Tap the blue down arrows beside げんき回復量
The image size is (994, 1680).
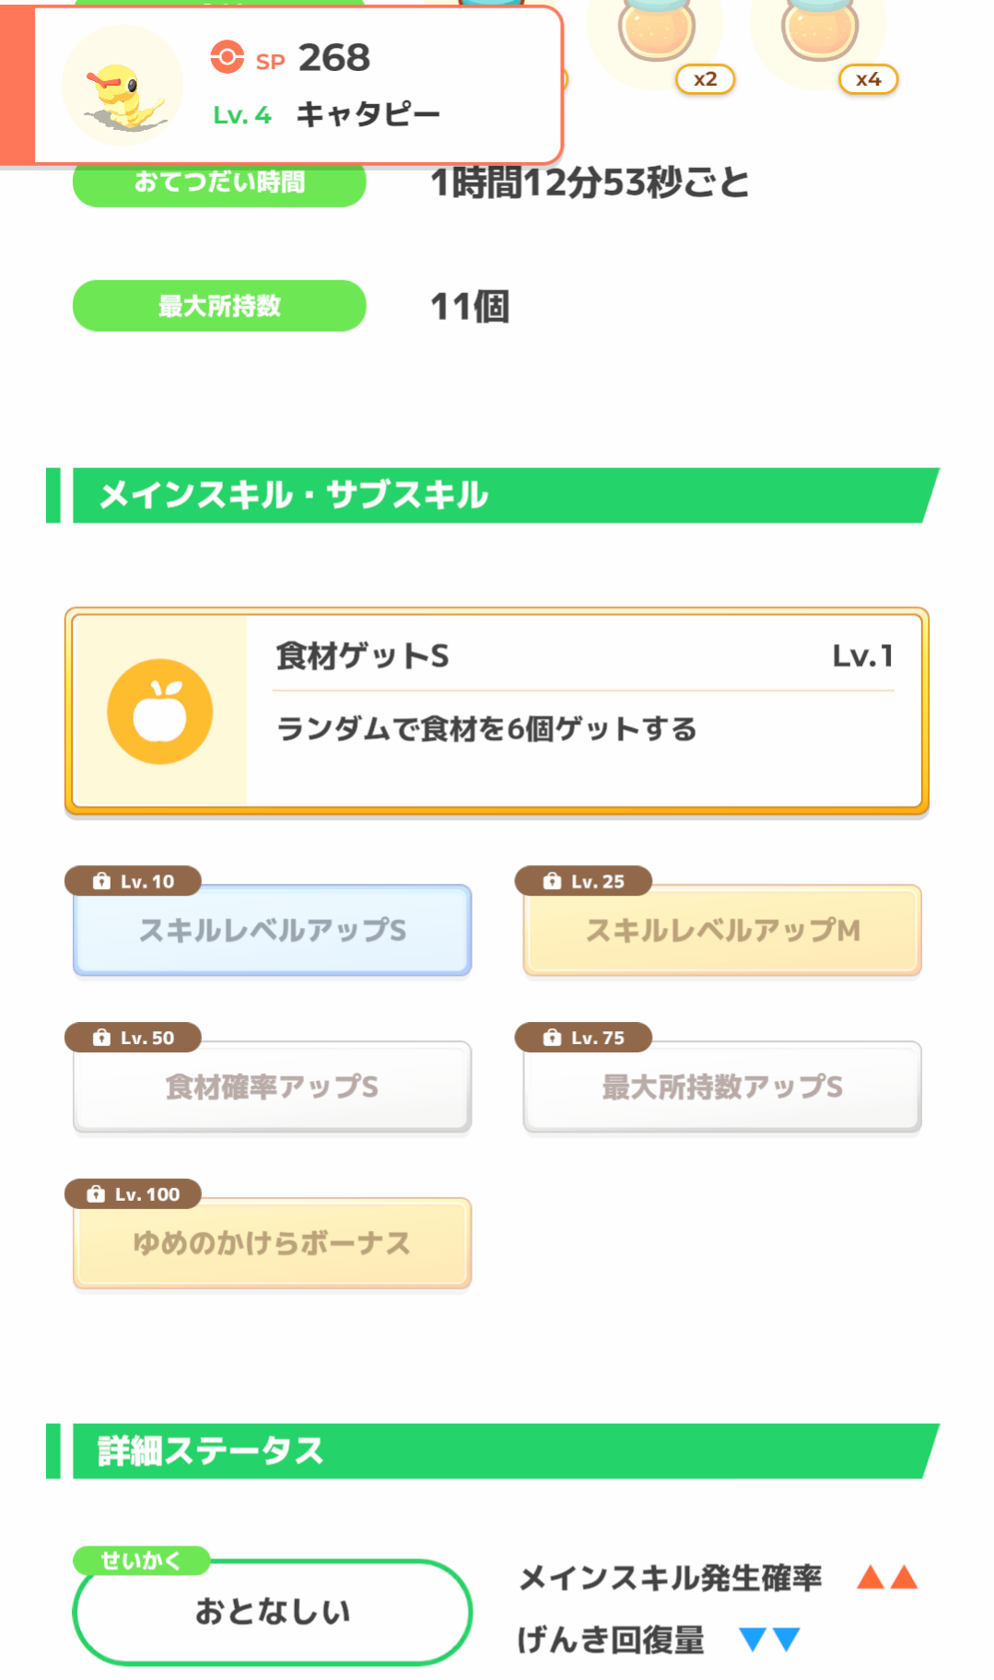click(x=769, y=1639)
